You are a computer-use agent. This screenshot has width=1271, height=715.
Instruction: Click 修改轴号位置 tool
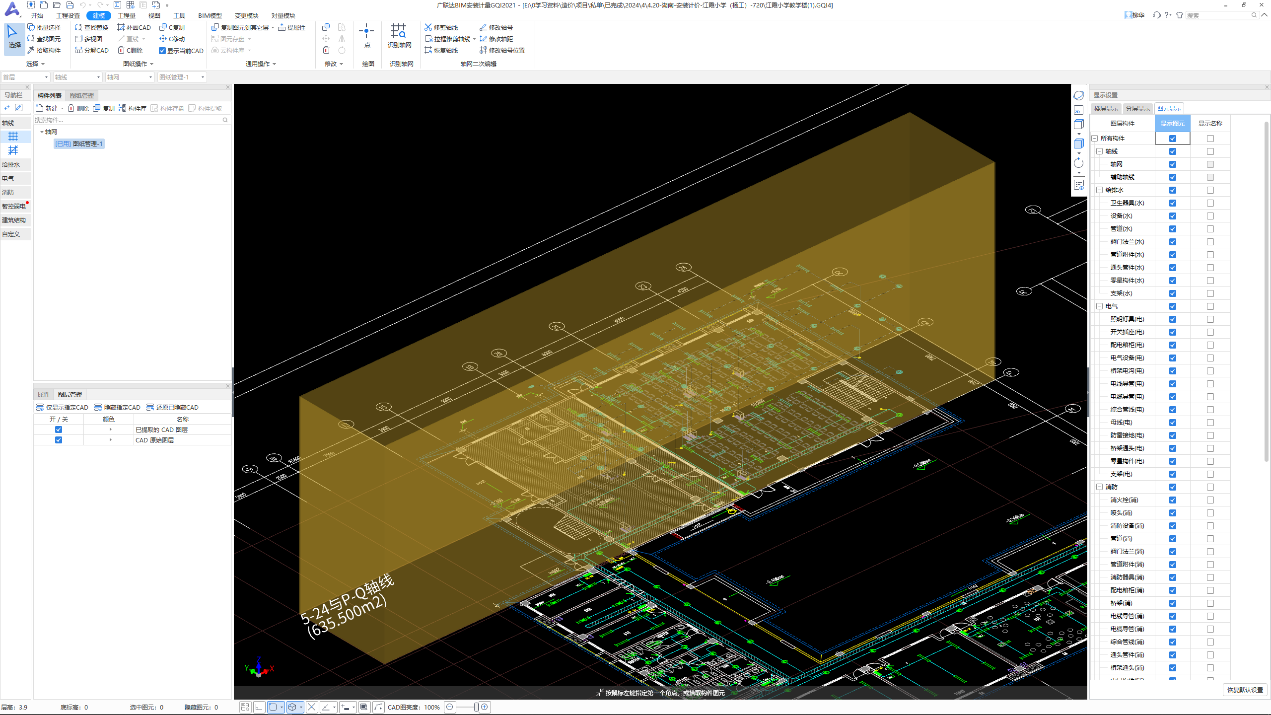point(502,50)
